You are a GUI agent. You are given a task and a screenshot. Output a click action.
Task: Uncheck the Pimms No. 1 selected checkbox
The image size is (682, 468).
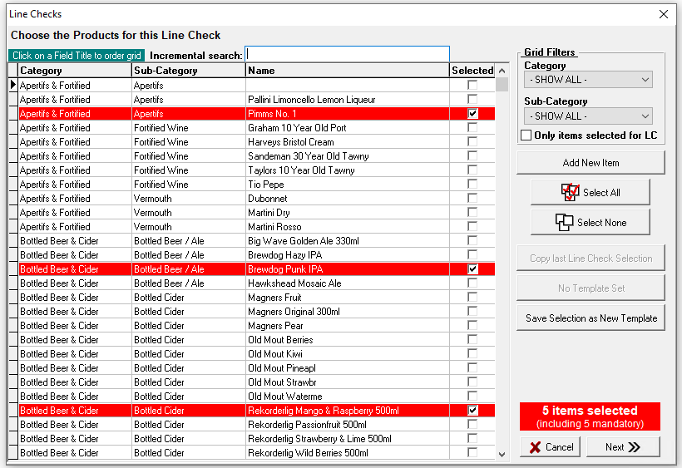pyautogui.click(x=472, y=114)
